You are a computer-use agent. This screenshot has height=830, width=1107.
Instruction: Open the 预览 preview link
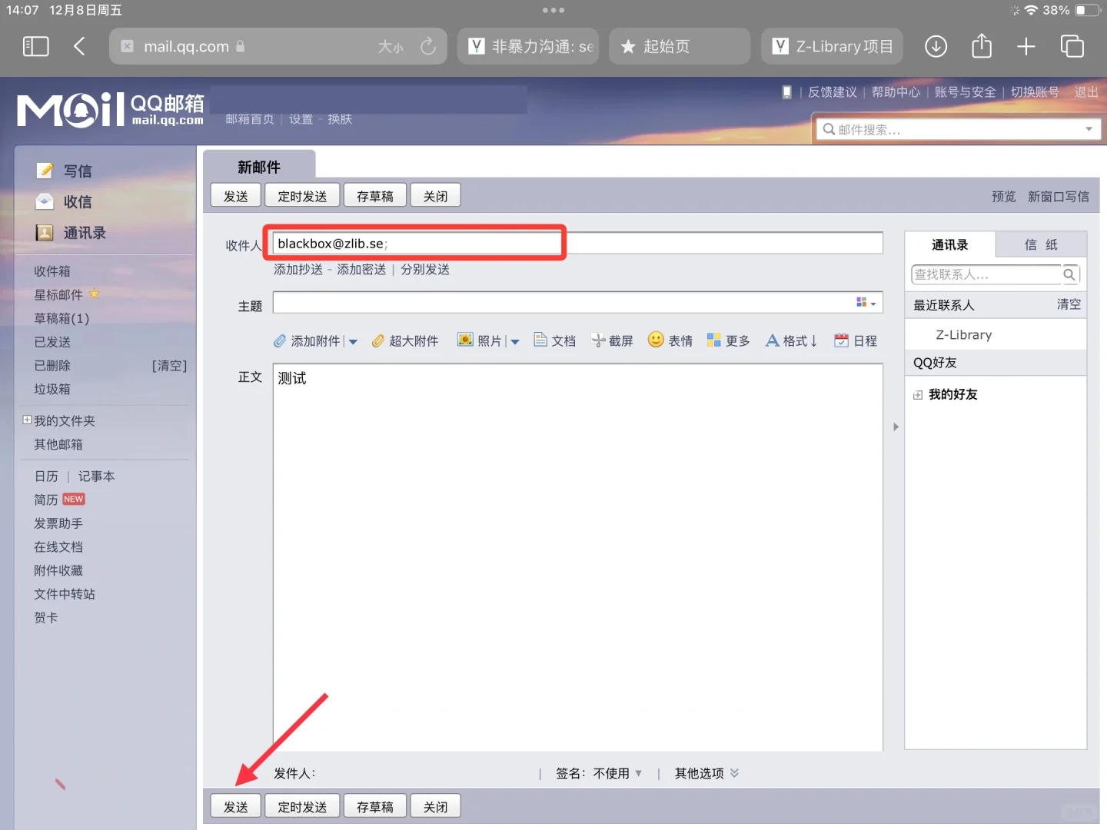click(1003, 197)
